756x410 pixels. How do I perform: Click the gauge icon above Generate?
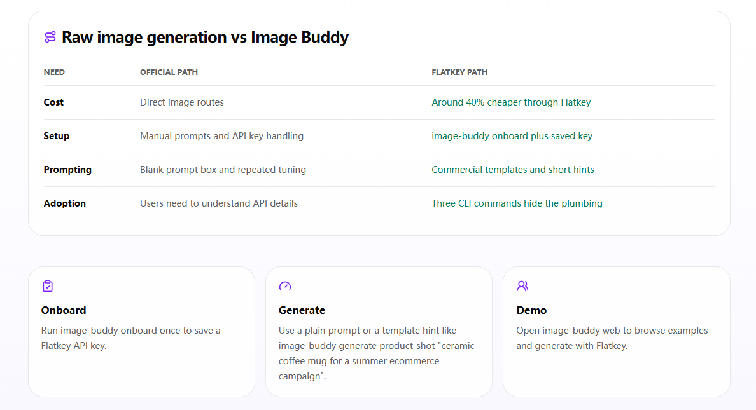285,286
